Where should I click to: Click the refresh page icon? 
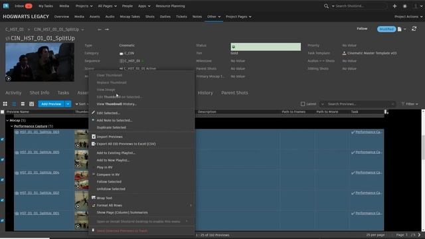point(414,29)
